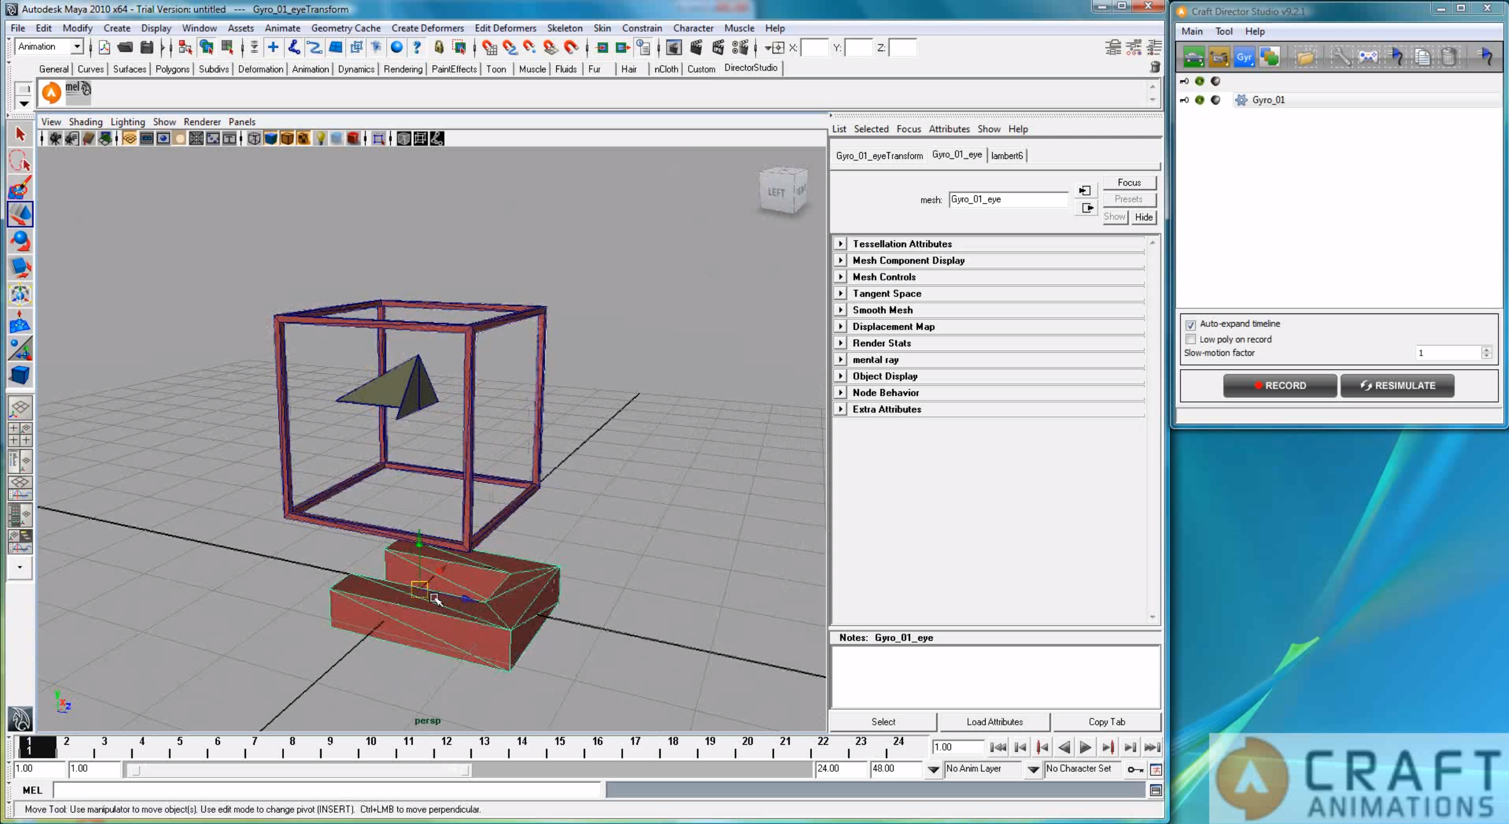This screenshot has width=1509, height=824.
Task: Open the gamepad input settings icon
Action: click(1368, 57)
